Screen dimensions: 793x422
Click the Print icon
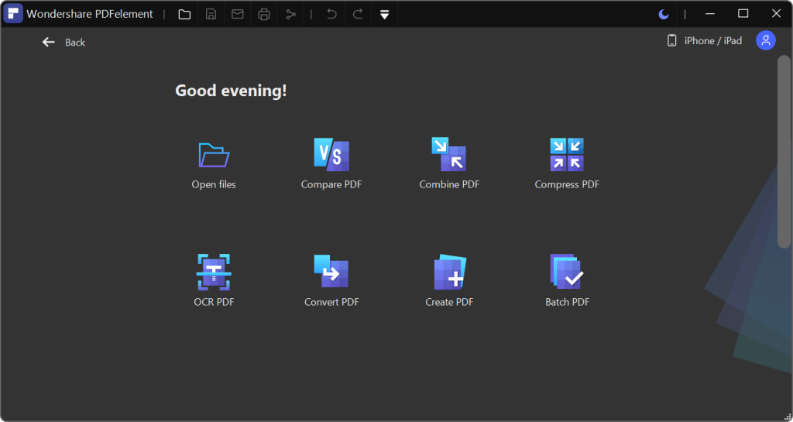click(264, 14)
